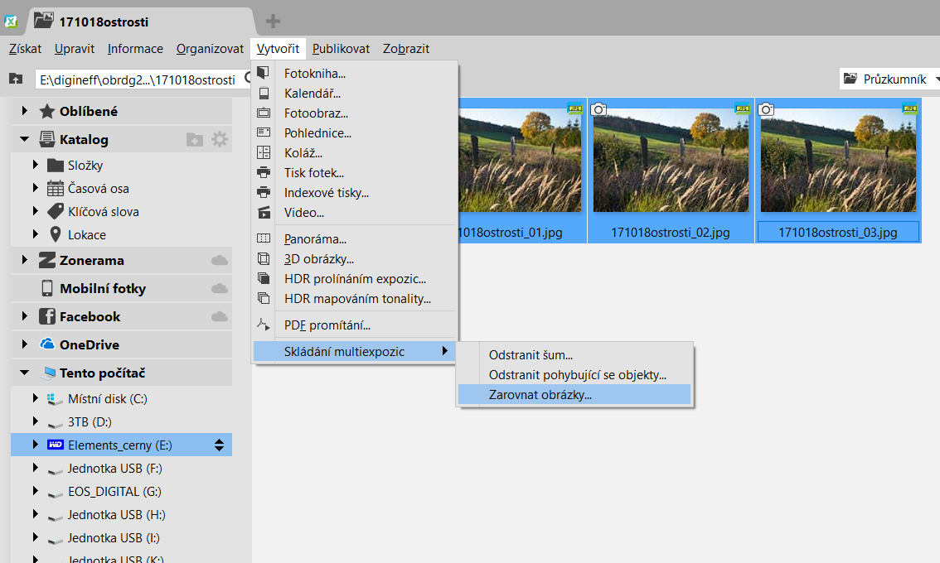Select Elements_cerny (E:) drive
940x563 pixels.
121,445
